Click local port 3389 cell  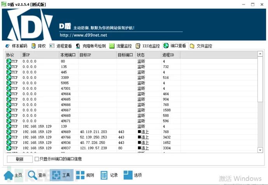(x=65, y=78)
